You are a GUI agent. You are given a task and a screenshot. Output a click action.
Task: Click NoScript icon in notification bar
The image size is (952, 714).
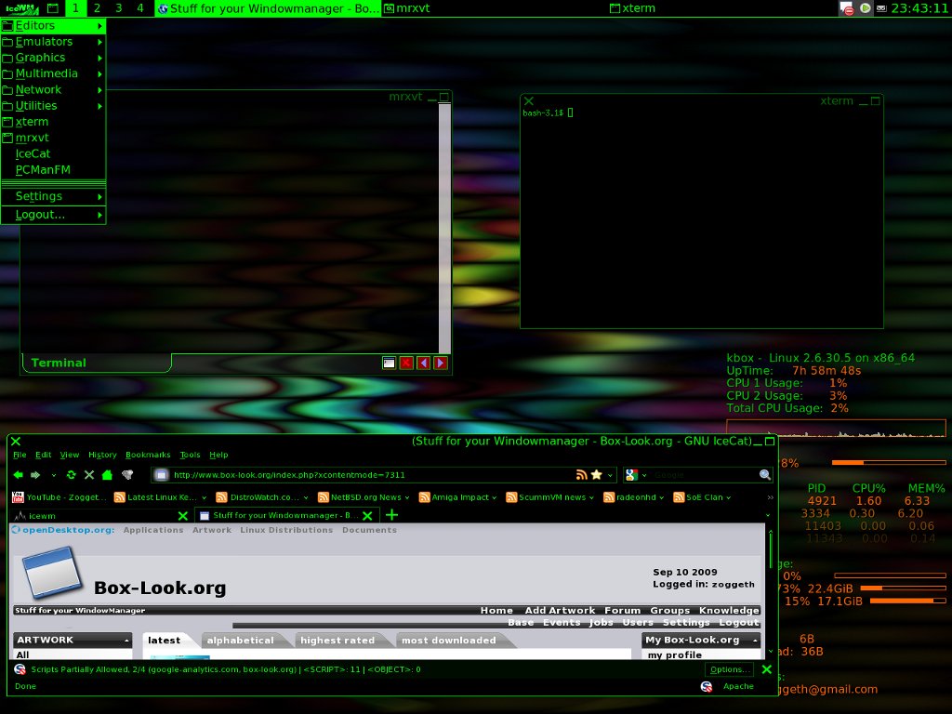pos(20,669)
